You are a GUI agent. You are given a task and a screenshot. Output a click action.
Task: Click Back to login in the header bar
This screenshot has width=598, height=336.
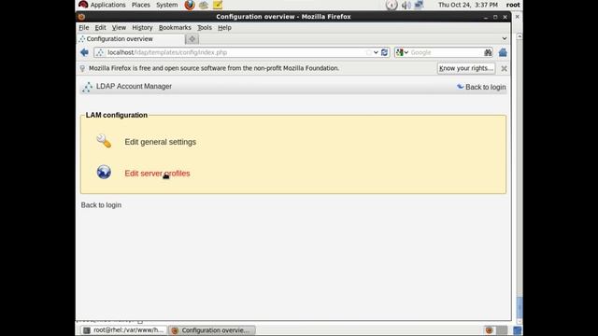pos(482,87)
